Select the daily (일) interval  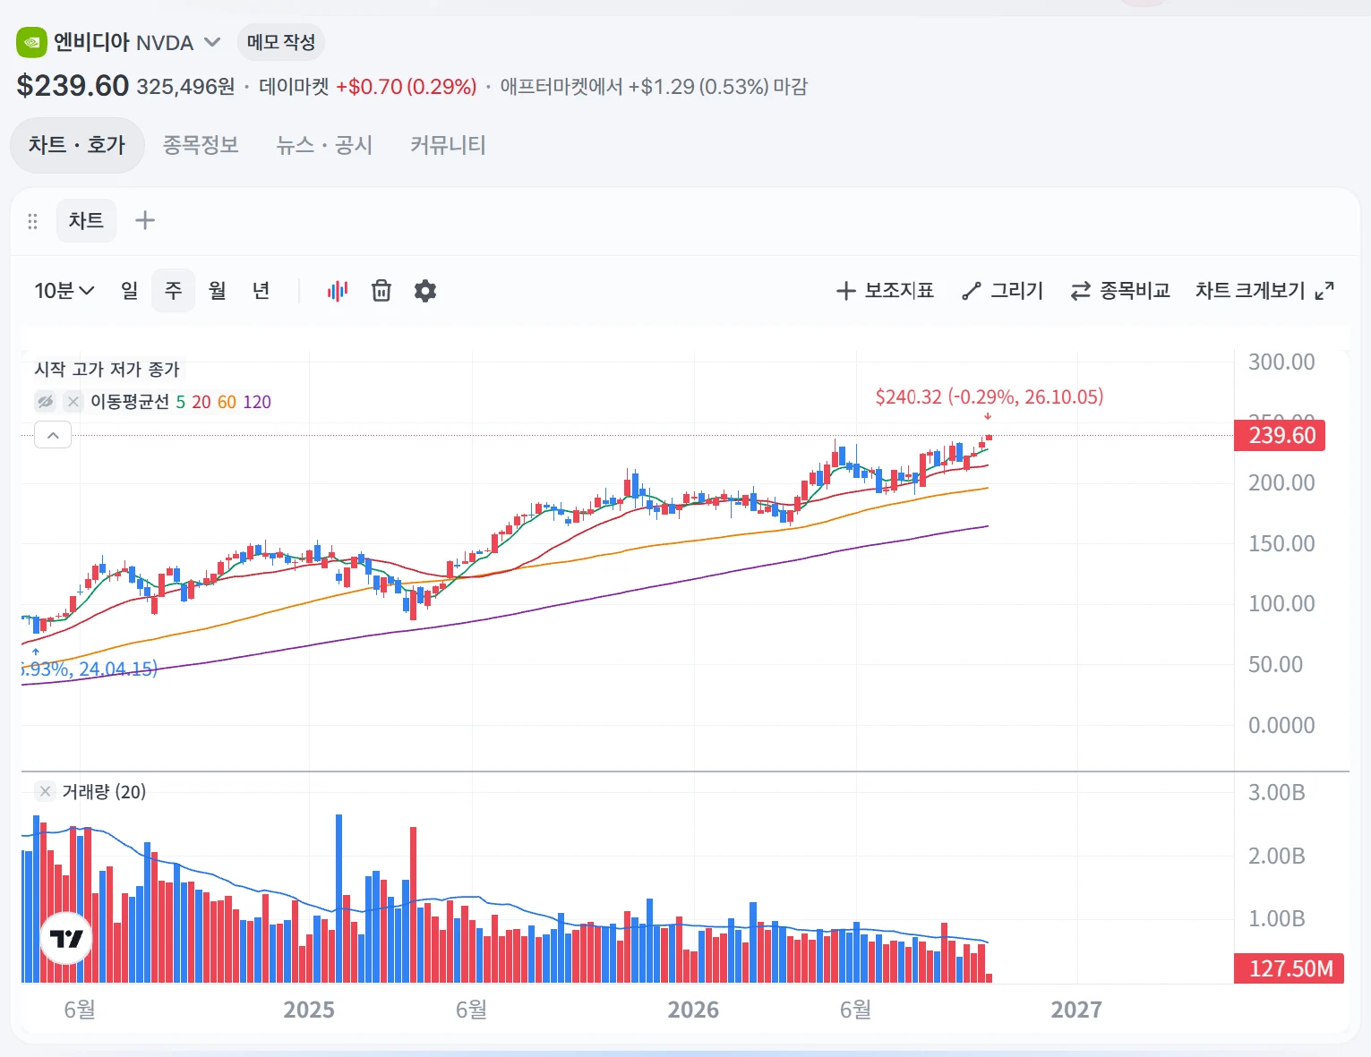pyautogui.click(x=130, y=291)
